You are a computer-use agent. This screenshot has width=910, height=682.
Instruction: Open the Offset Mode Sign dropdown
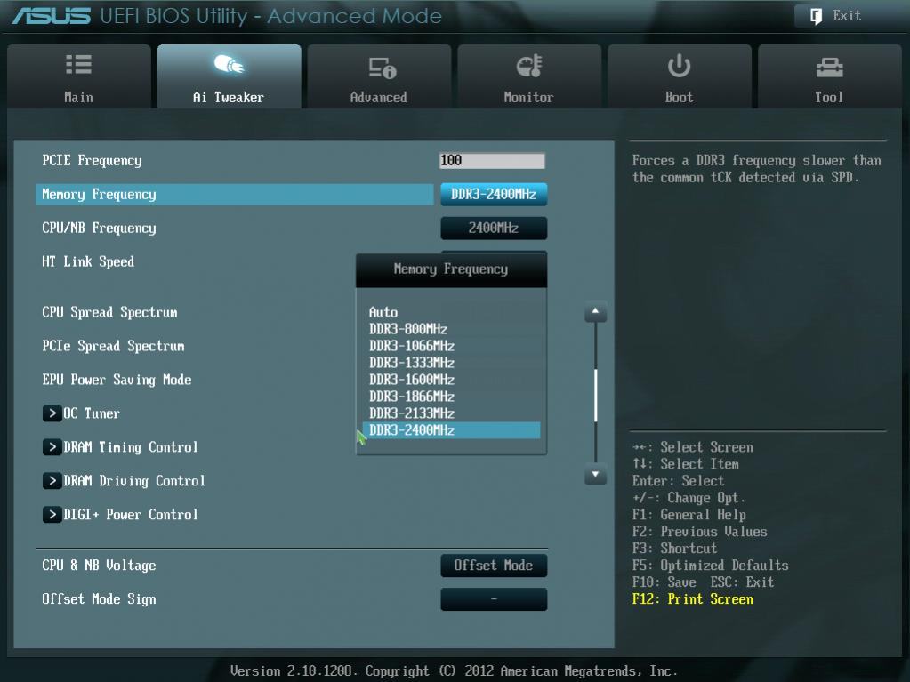(x=494, y=599)
